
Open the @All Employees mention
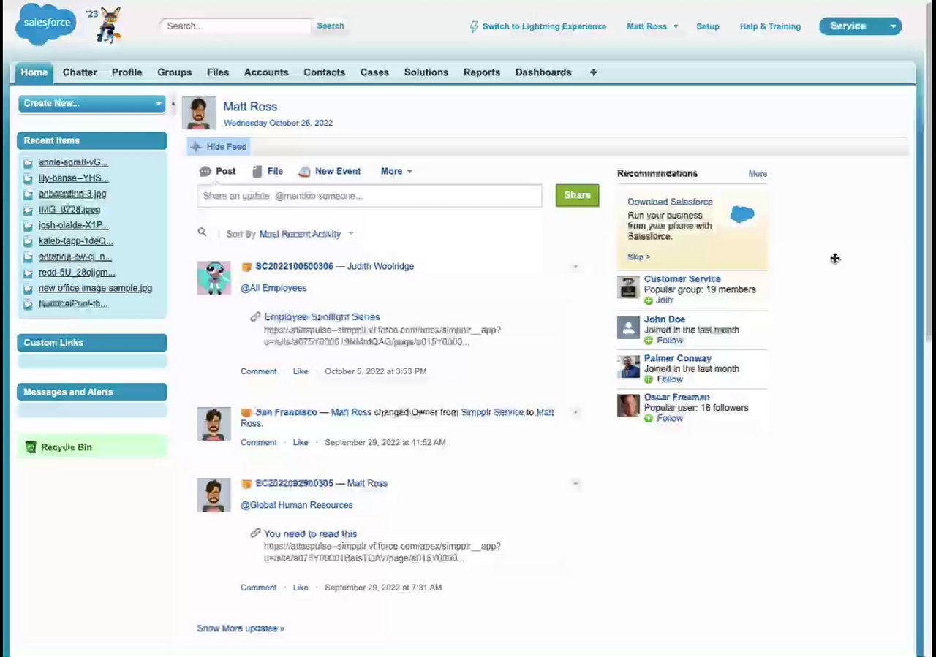click(273, 288)
